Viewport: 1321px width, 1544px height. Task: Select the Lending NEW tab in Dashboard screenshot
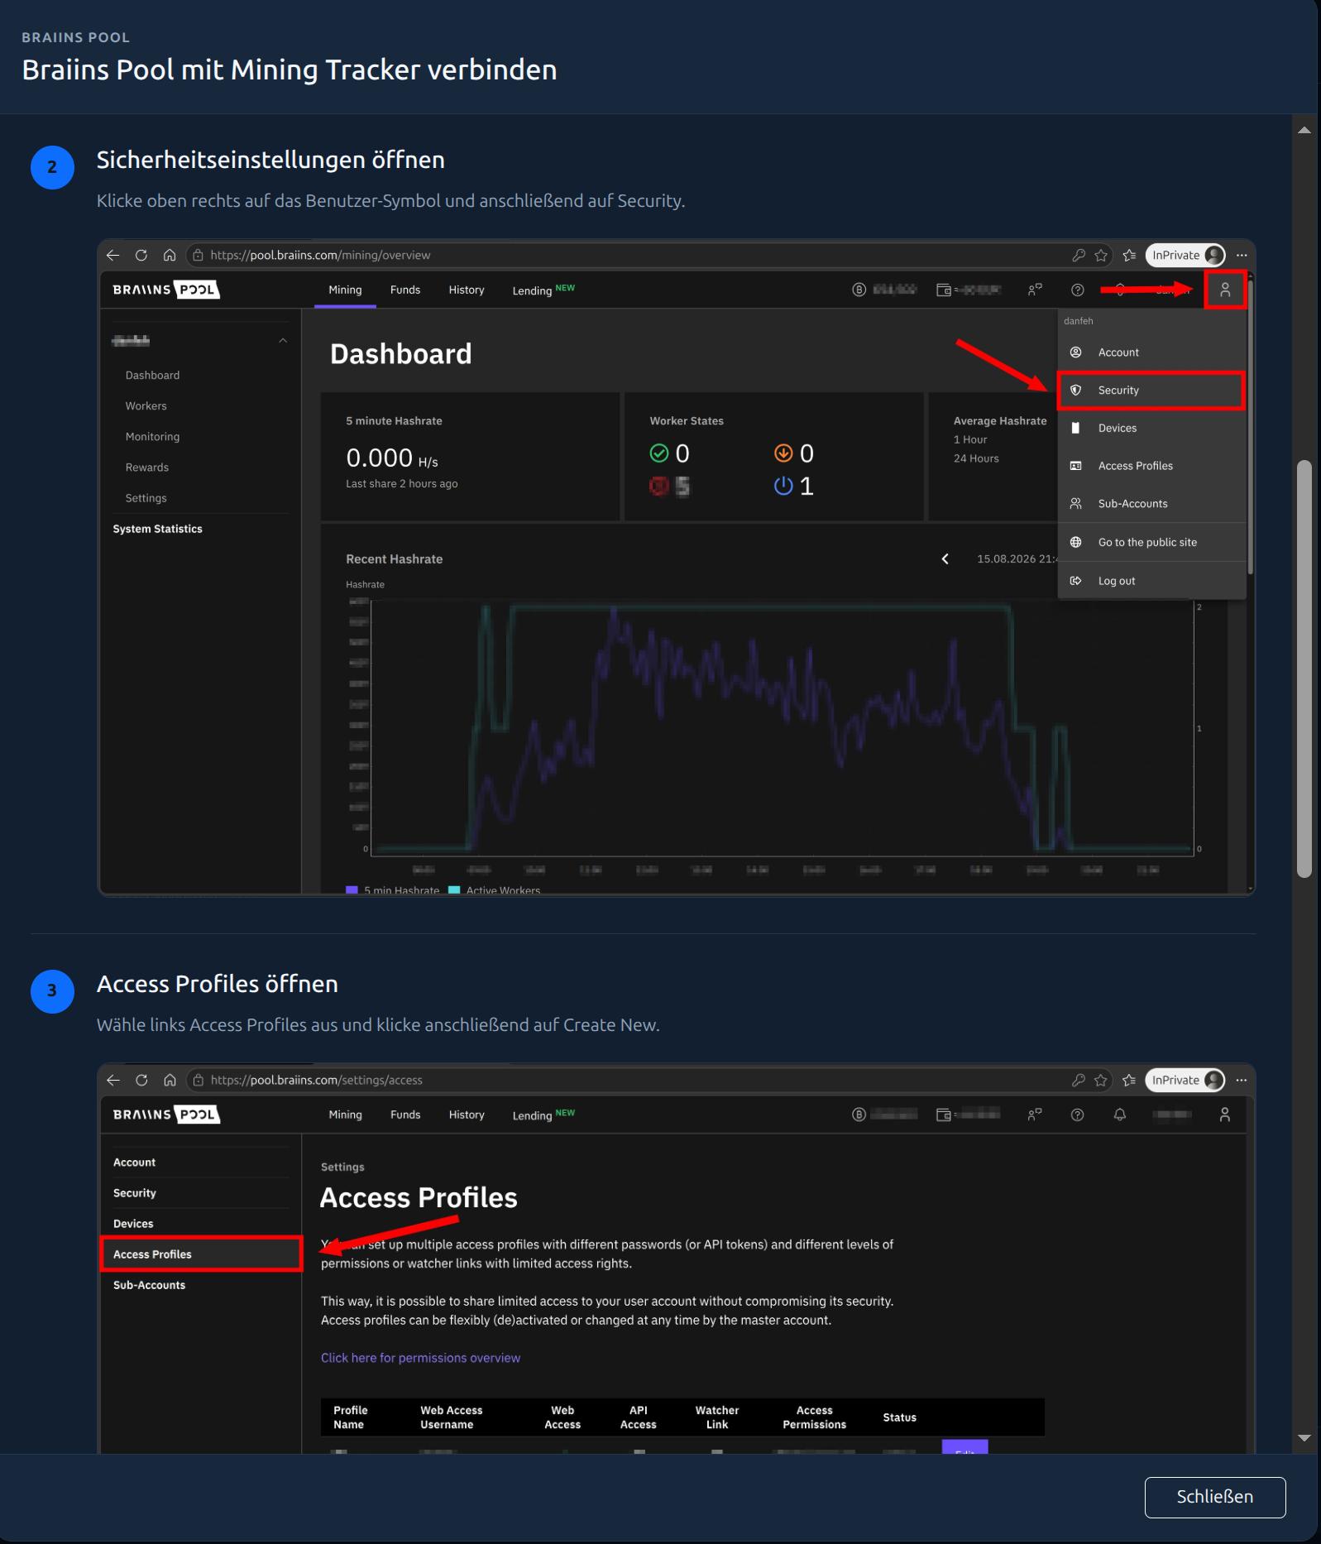[x=543, y=290]
